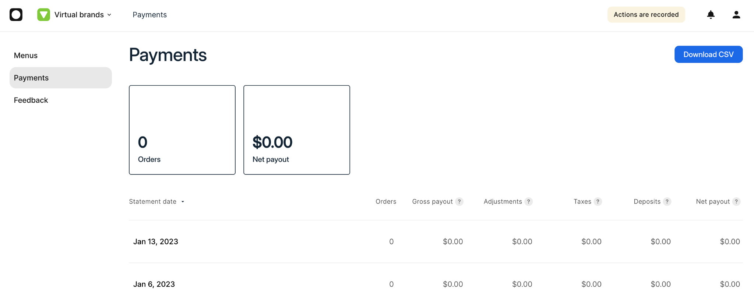Select Payments in the sidebar

tap(61, 78)
